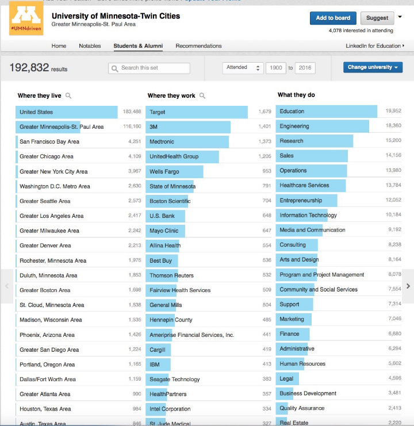Image resolution: width=414 pixels, height=426 pixels.
Task: Open the LinkedIn for Education link
Action: coord(375,46)
